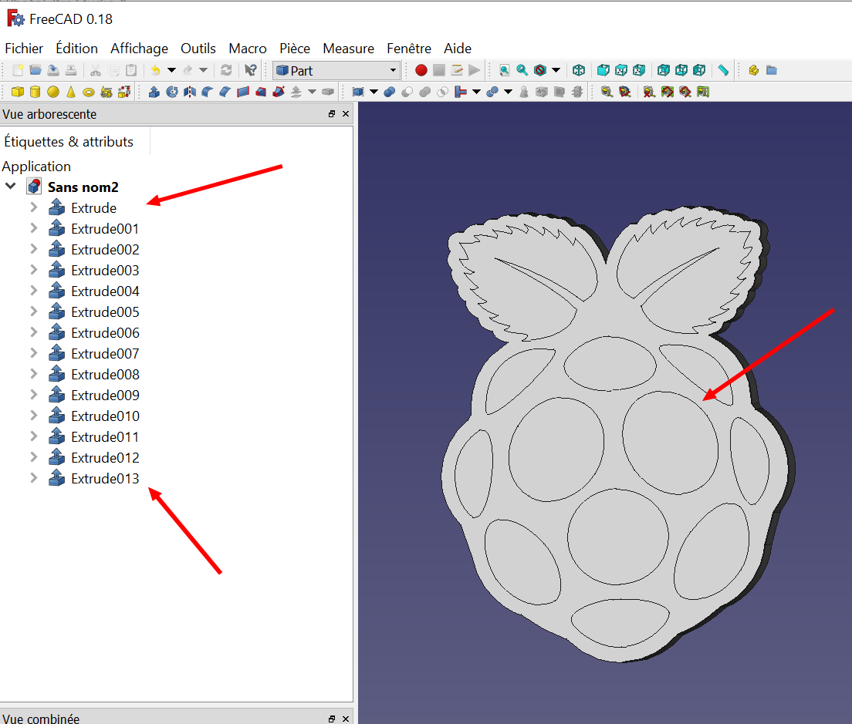
Task: Open the Split tools dropdown arrow
Action: [x=508, y=93]
